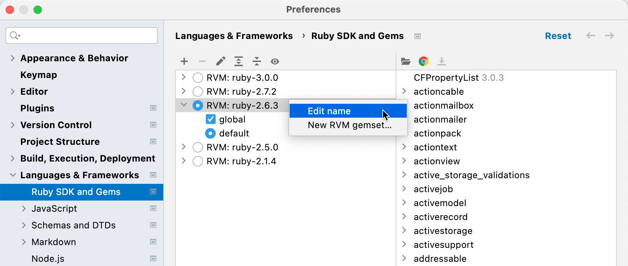Select the RVM ruby-2.7.2 radio button

198,92
